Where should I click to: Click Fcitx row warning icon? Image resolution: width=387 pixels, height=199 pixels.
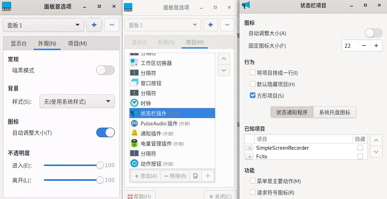pyautogui.click(x=250, y=156)
